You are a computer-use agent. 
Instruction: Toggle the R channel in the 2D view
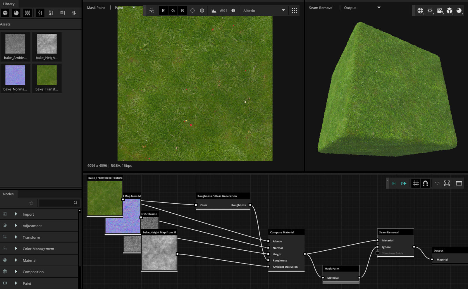163,10
